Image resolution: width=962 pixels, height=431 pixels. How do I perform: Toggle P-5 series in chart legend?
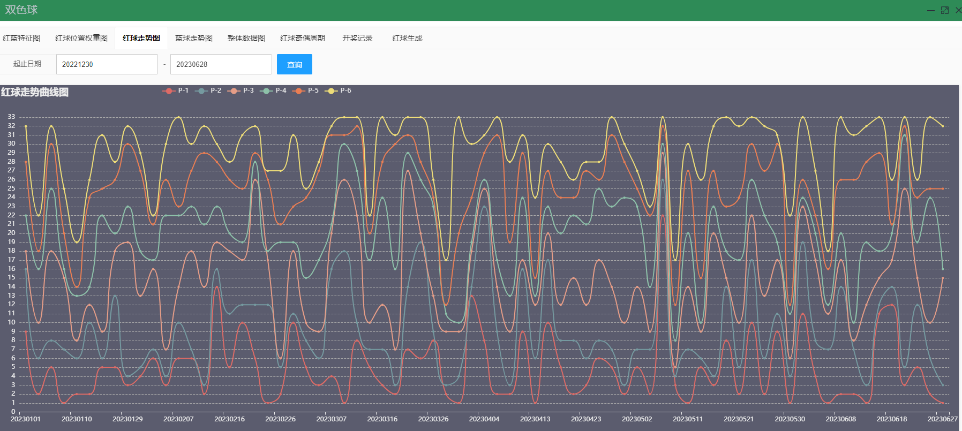point(305,90)
